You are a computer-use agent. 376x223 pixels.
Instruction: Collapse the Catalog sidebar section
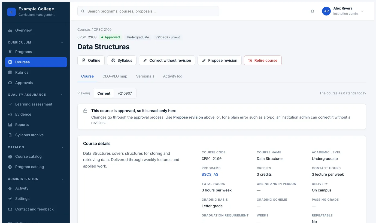62,147
